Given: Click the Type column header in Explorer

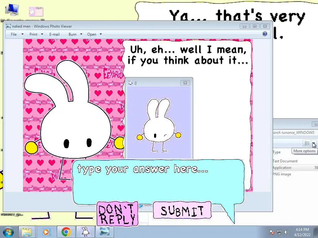Looking at the screenshot, I should (277, 152).
